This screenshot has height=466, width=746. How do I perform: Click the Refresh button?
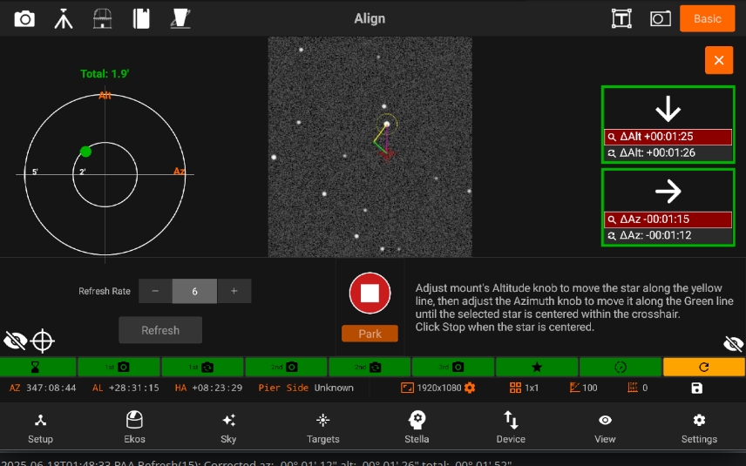(160, 330)
